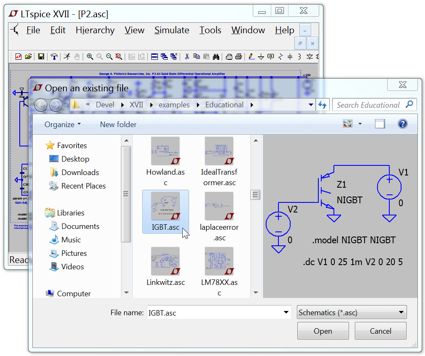
Task: Click in the Search Educational field
Action: coord(375,105)
